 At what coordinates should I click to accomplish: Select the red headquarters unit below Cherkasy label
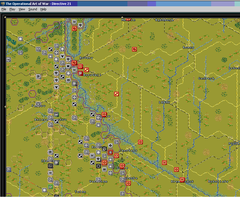click(116, 156)
